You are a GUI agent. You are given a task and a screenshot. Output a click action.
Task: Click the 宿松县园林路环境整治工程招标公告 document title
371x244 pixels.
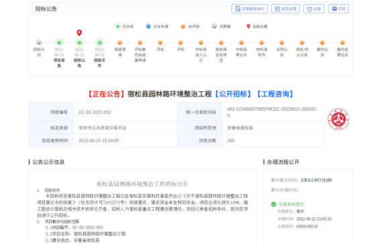coord(142,184)
